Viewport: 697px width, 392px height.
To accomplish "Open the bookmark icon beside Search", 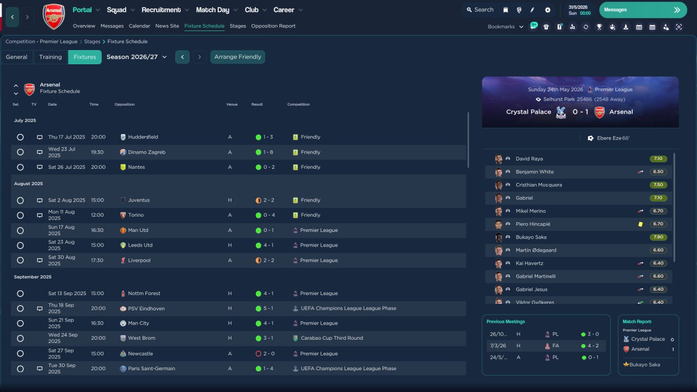I will pos(505,10).
